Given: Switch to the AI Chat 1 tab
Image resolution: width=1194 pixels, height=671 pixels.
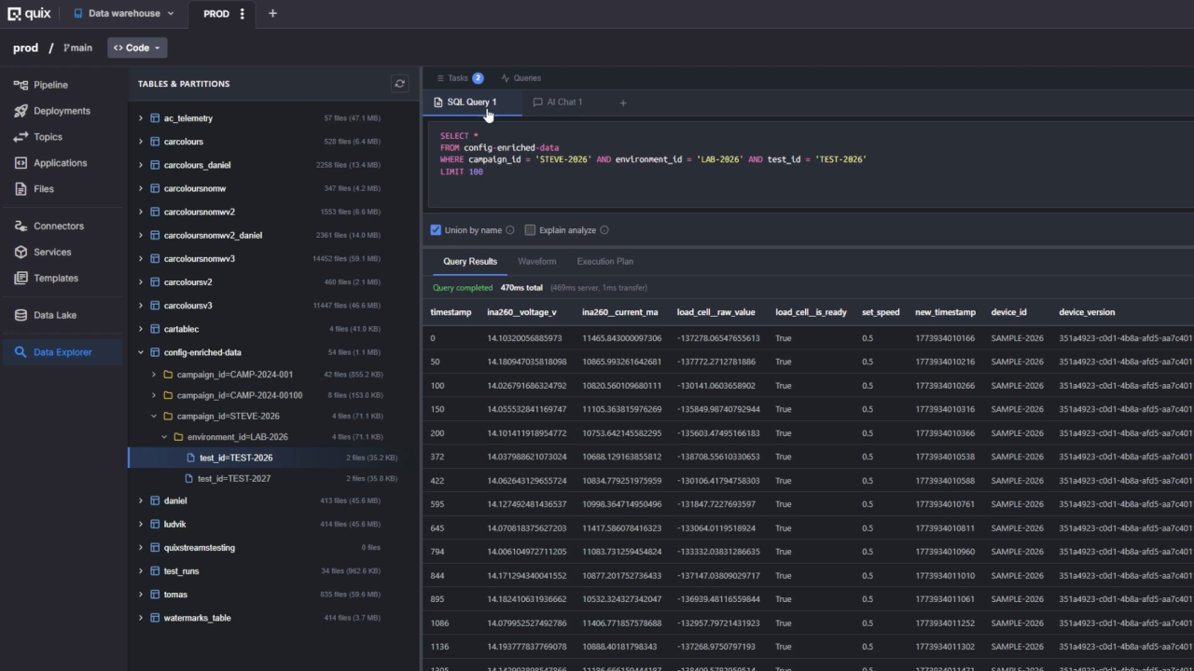Looking at the screenshot, I should click(x=558, y=103).
